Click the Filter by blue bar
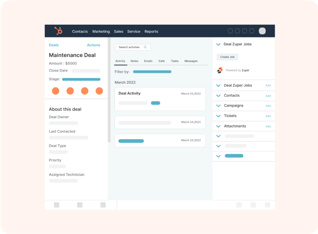 152,71
